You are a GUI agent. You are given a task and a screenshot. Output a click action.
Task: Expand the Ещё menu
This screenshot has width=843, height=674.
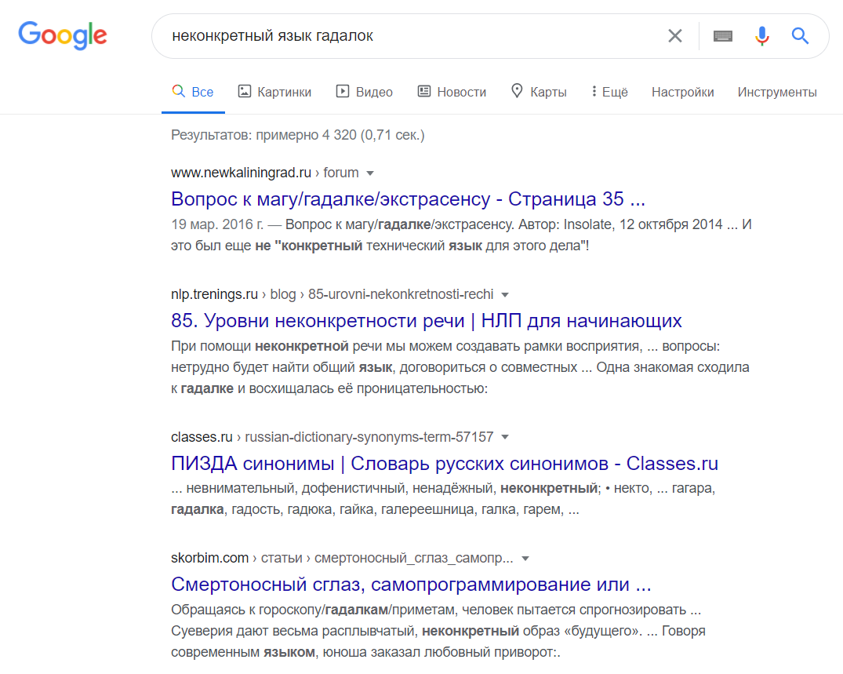(x=609, y=92)
